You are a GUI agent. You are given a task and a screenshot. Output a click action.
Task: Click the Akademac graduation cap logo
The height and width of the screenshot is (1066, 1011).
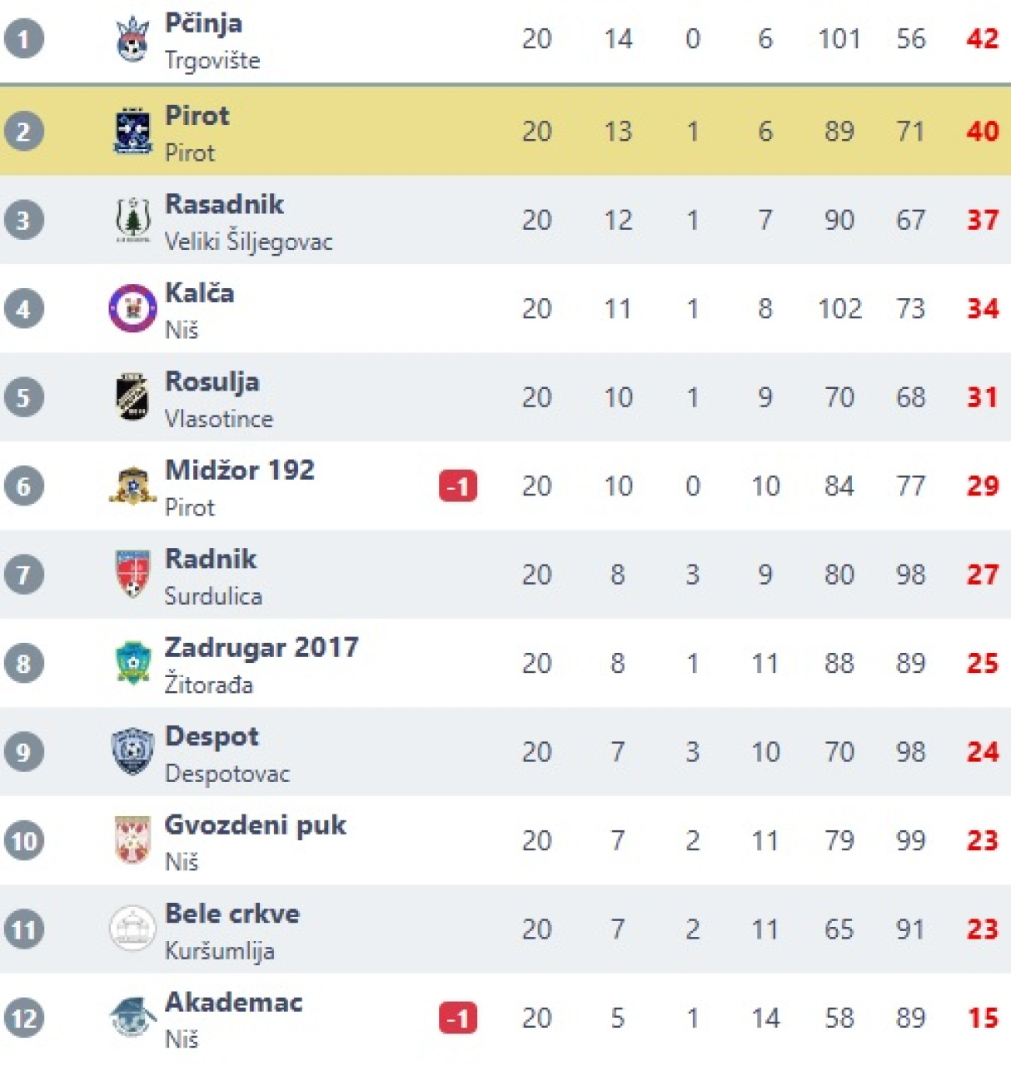(x=132, y=1017)
